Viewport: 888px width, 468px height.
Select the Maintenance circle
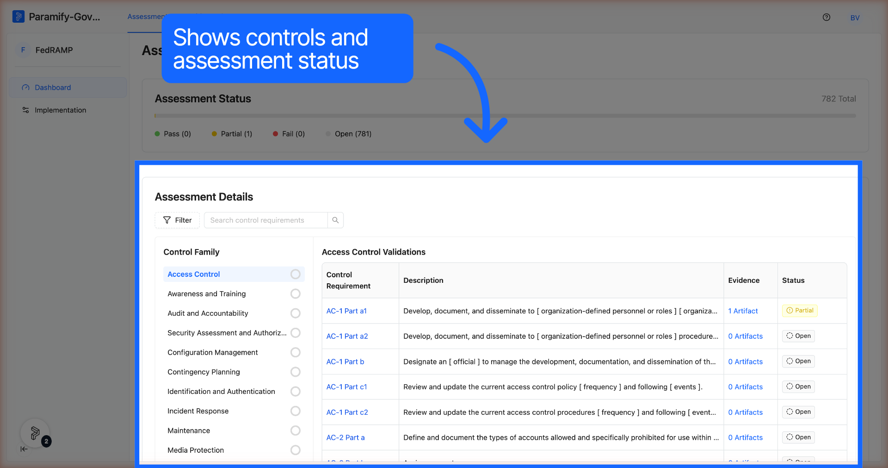point(296,431)
